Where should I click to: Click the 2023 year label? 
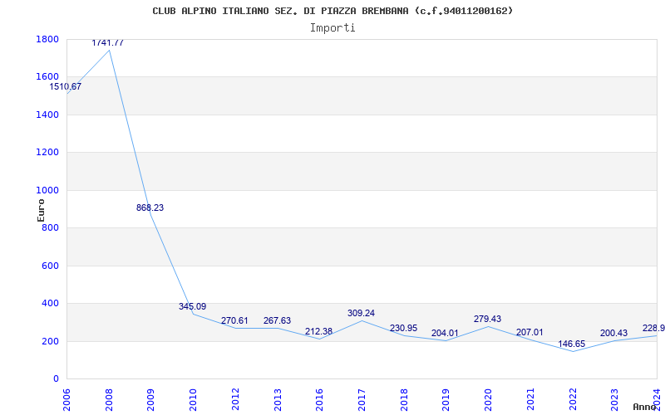coord(615,400)
